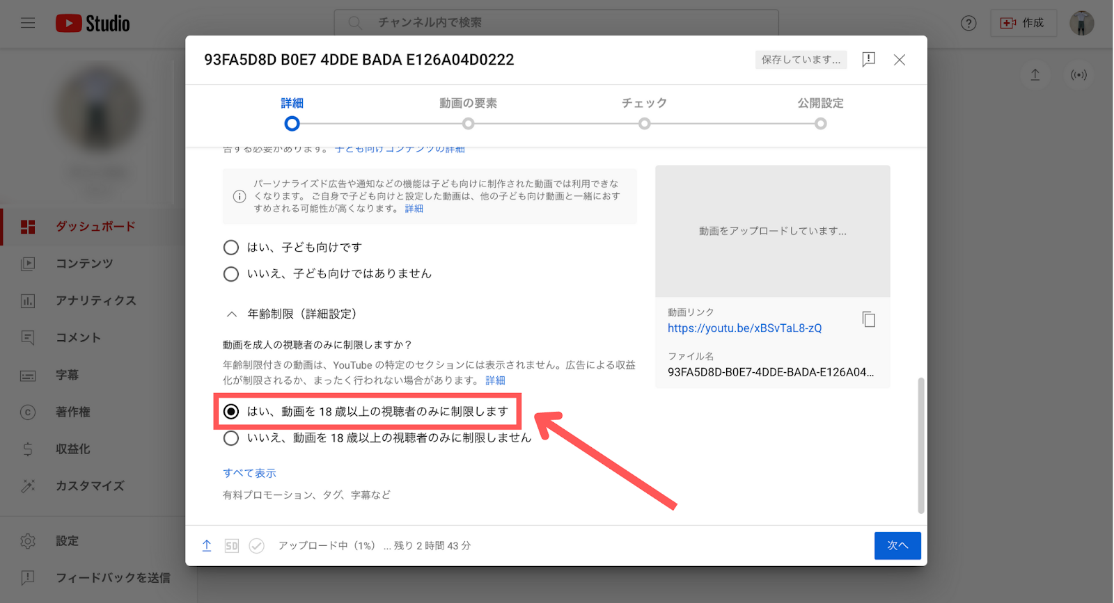Select いいえ、動画を18歳以上の視聴者のみに制限しません

click(x=231, y=438)
